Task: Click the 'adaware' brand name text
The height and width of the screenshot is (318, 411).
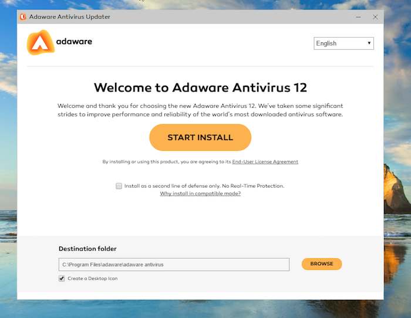Action: click(x=74, y=42)
